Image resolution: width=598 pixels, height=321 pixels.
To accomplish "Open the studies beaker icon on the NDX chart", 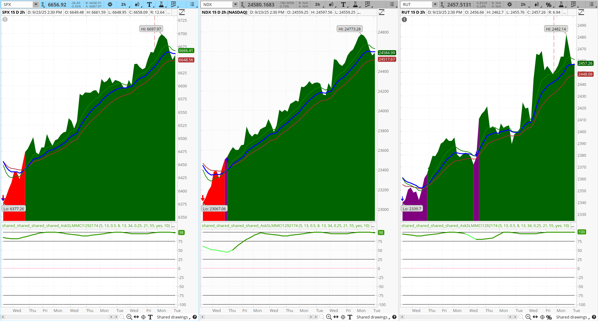I will pos(355,4).
